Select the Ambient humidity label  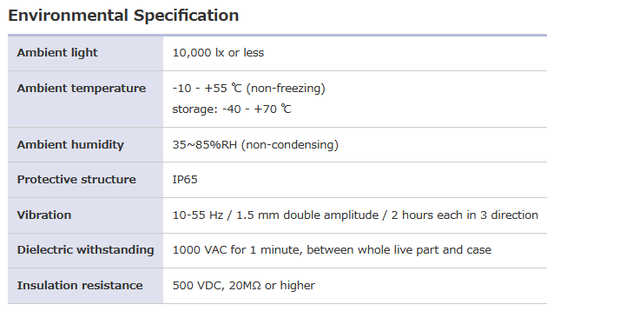(70, 145)
